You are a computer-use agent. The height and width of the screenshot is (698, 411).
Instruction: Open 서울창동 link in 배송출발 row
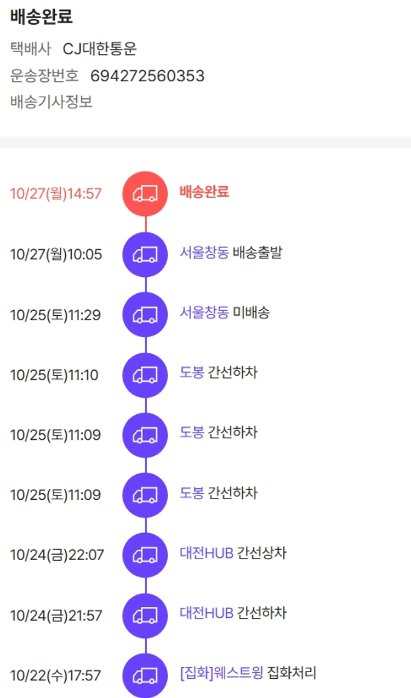[x=204, y=253]
